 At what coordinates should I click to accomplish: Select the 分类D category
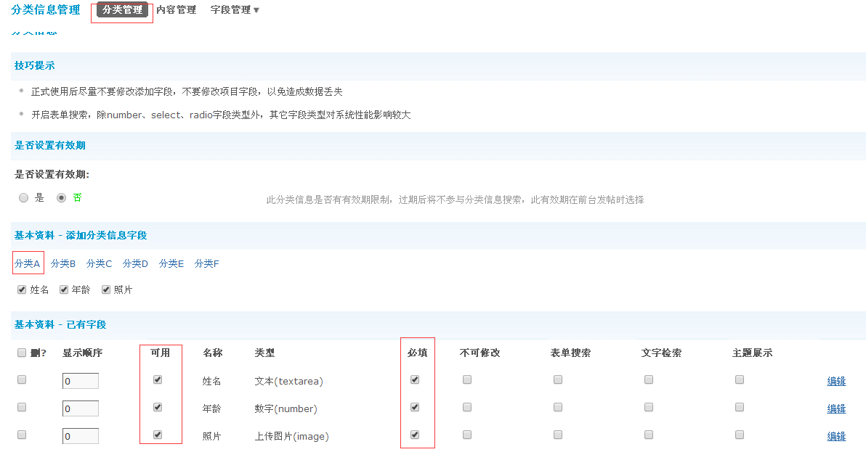134,263
